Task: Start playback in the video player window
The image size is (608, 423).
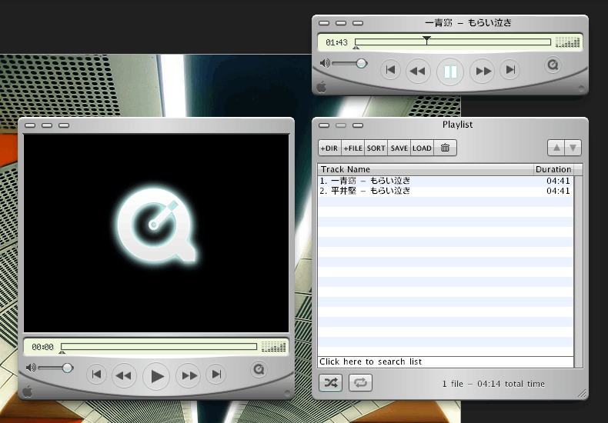Action: [156, 376]
